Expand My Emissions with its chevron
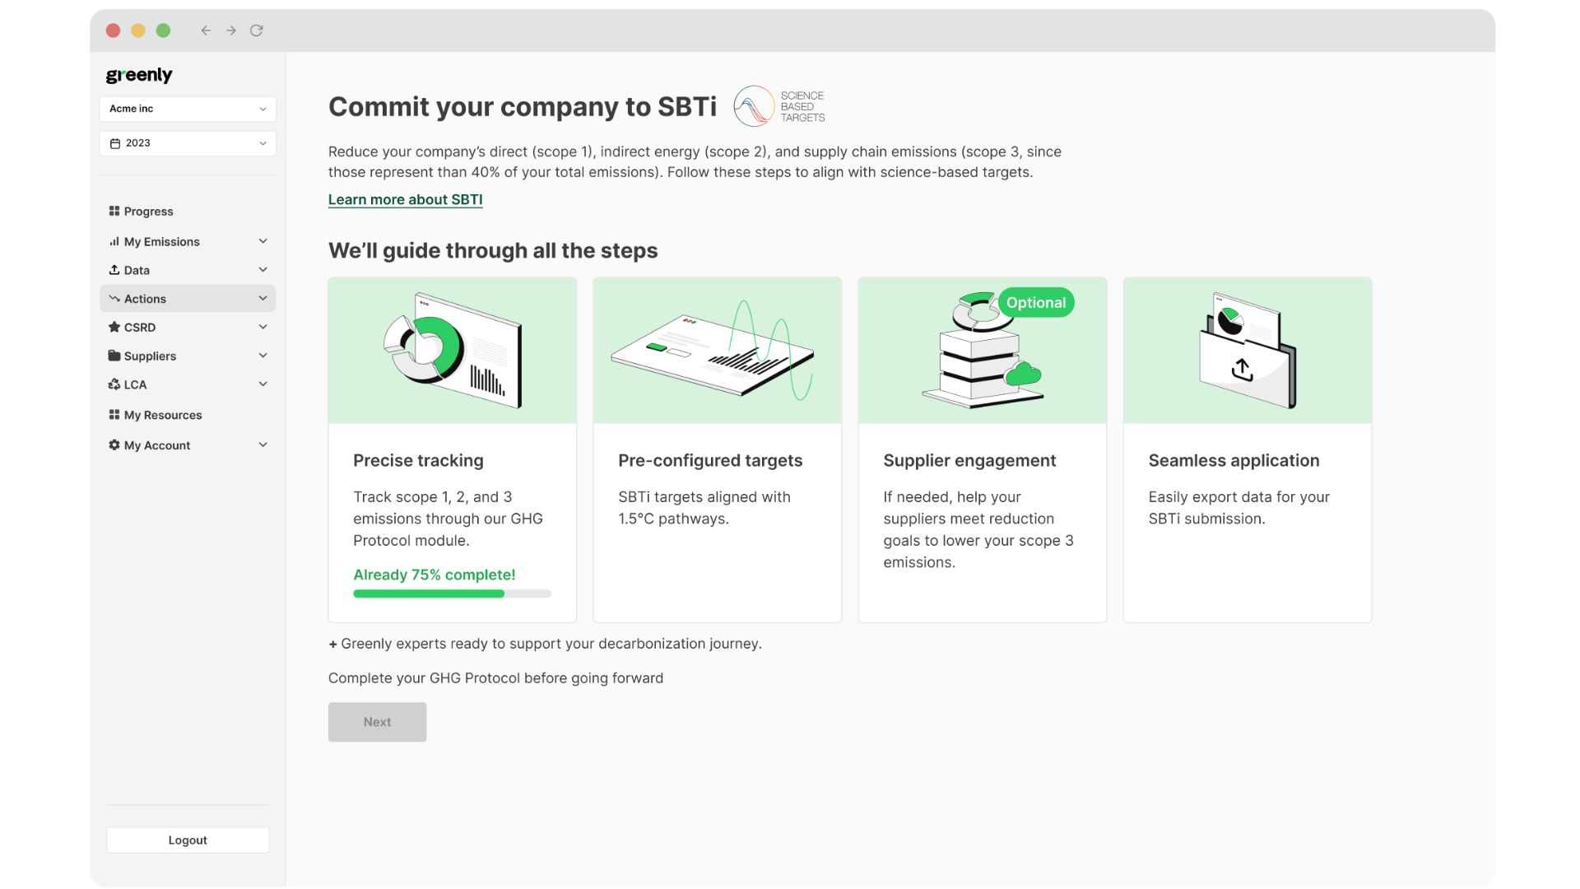The image size is (1580, 889). pyautogui.click(x=263, y=241)
